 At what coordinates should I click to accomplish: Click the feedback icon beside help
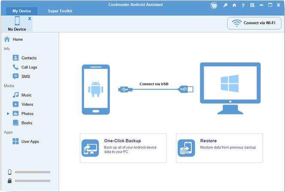click(252, 6)
